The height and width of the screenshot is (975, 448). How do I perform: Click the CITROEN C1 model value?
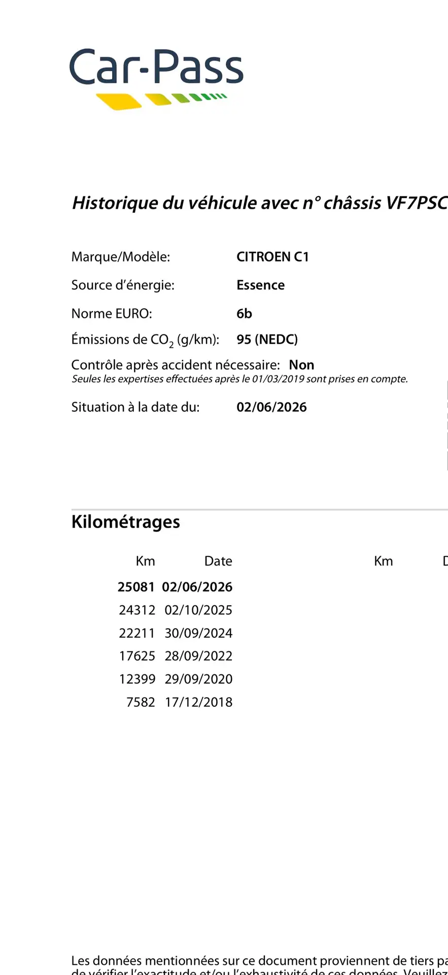[272, 257]
